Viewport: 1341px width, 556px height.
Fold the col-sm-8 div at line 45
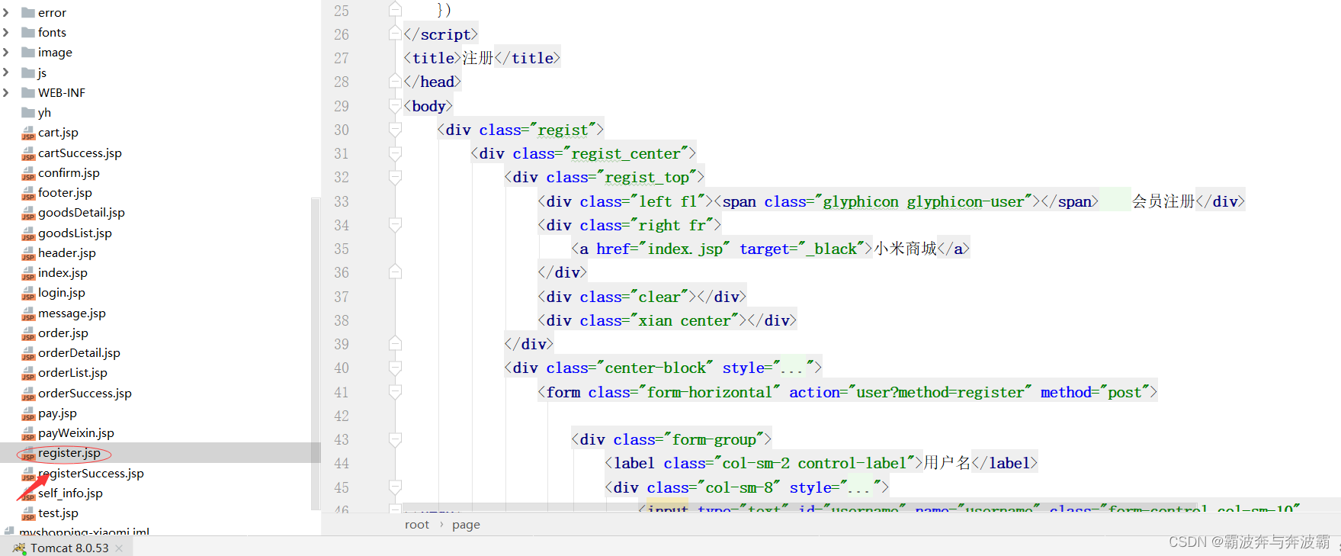tap(395, 487)
